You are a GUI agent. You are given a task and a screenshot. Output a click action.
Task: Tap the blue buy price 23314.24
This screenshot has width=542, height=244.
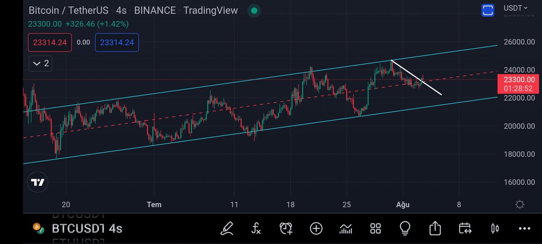tap(117, 42)
